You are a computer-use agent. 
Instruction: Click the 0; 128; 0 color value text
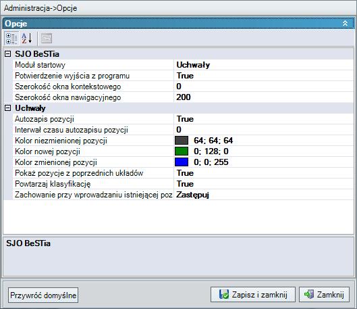tap(211, 151)
